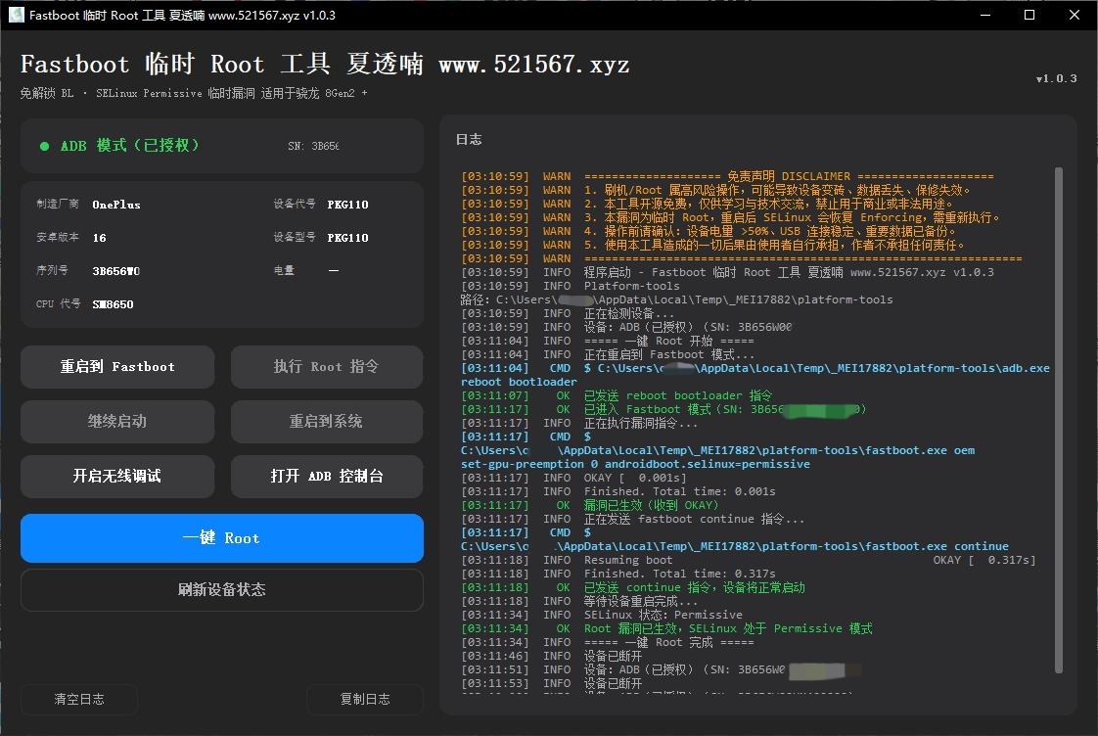Click the 继续启动 button
1098x736 pixels.
(116, 422)
